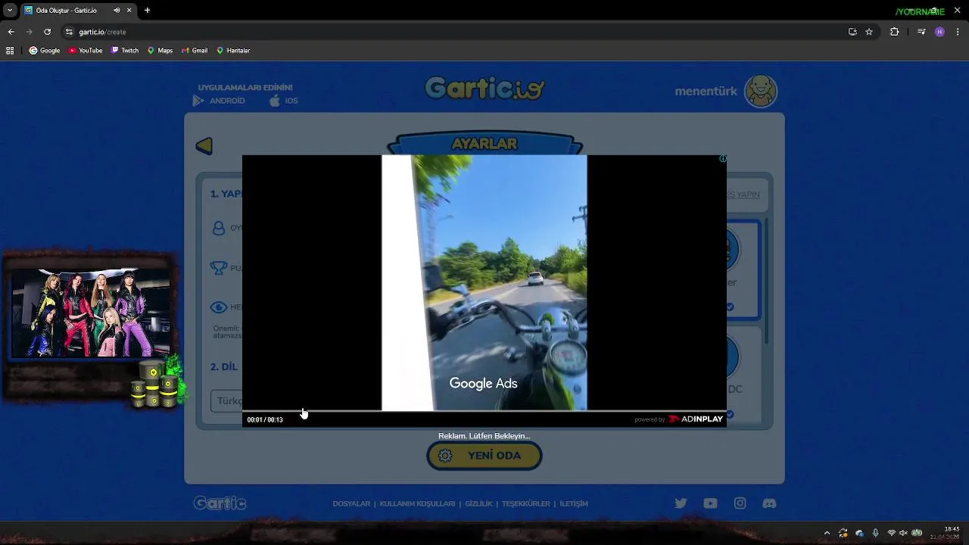View site information icon in address bar
Viewport: 969px width, 545px height.
tap(69, 32)
